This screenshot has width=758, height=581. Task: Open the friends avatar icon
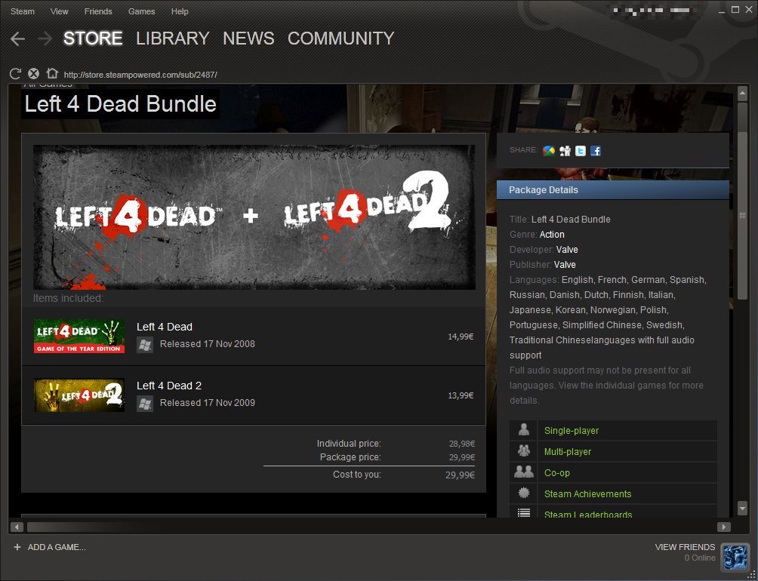point(735,556)
